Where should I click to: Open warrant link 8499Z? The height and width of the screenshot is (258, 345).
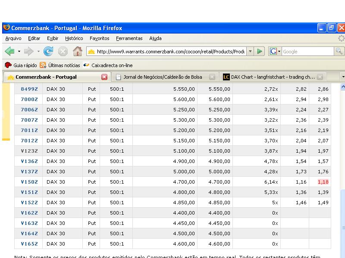click(29, 89)
